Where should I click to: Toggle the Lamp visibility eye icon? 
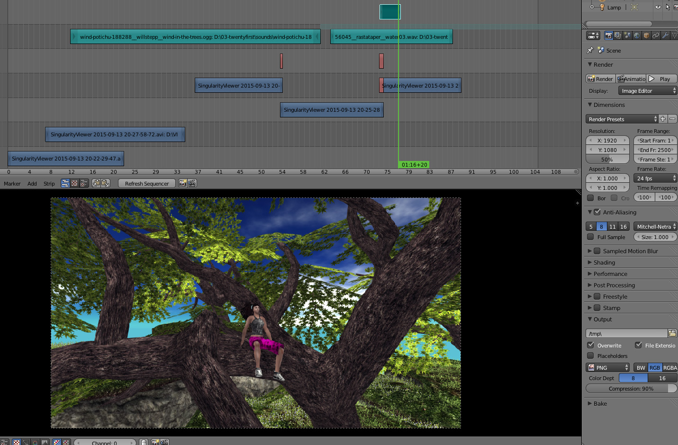pos(658,7)
